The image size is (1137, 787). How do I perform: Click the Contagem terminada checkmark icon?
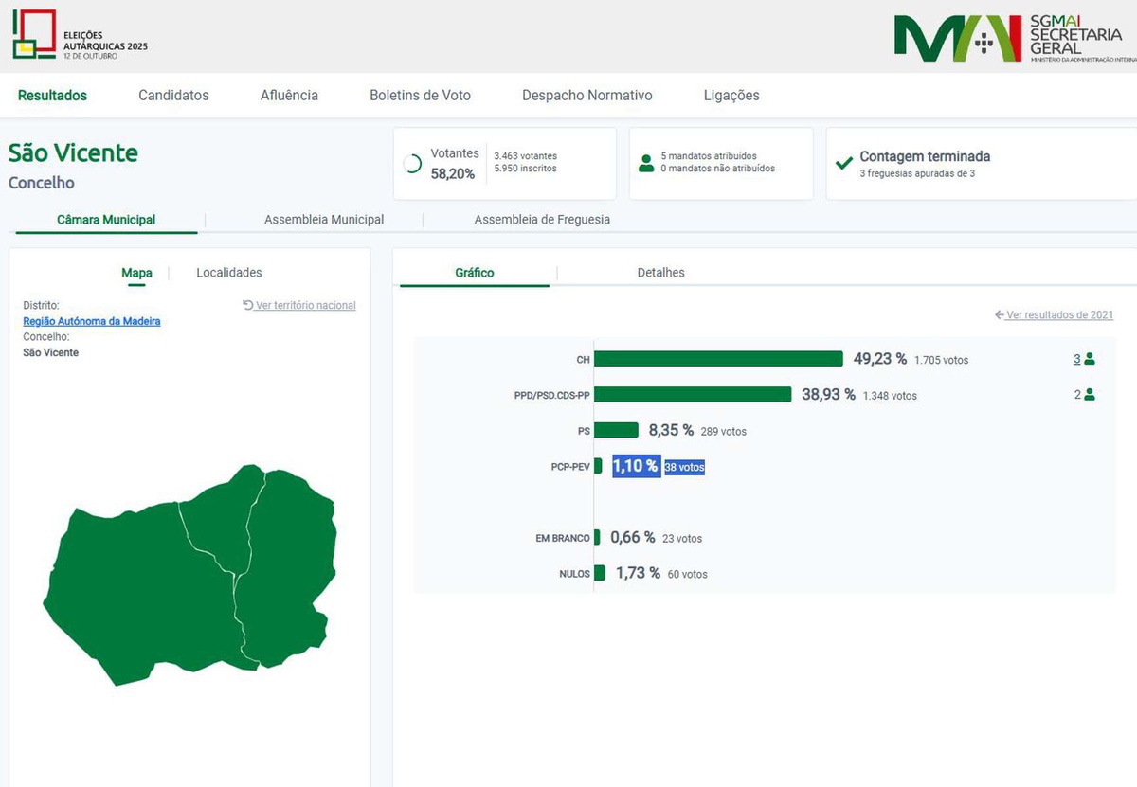tap(843, 163)
